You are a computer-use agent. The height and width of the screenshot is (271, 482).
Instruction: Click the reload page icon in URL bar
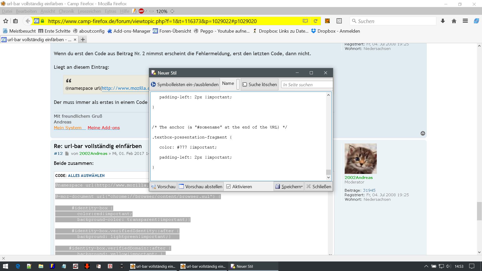316,21
